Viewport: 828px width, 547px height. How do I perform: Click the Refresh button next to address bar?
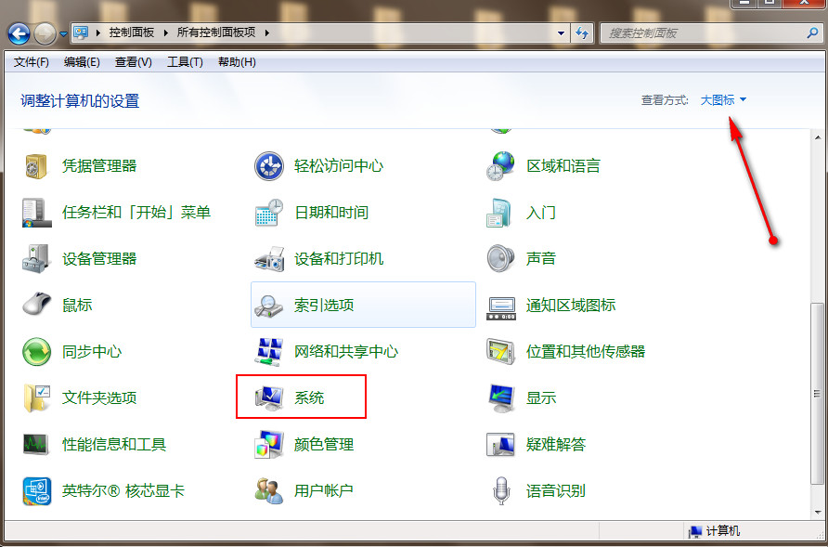pyautogui.click(x=582, y=32)
